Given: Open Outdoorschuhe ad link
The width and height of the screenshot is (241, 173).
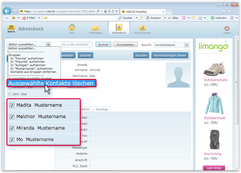Looking at the screenshot, I should click(216, 80).
